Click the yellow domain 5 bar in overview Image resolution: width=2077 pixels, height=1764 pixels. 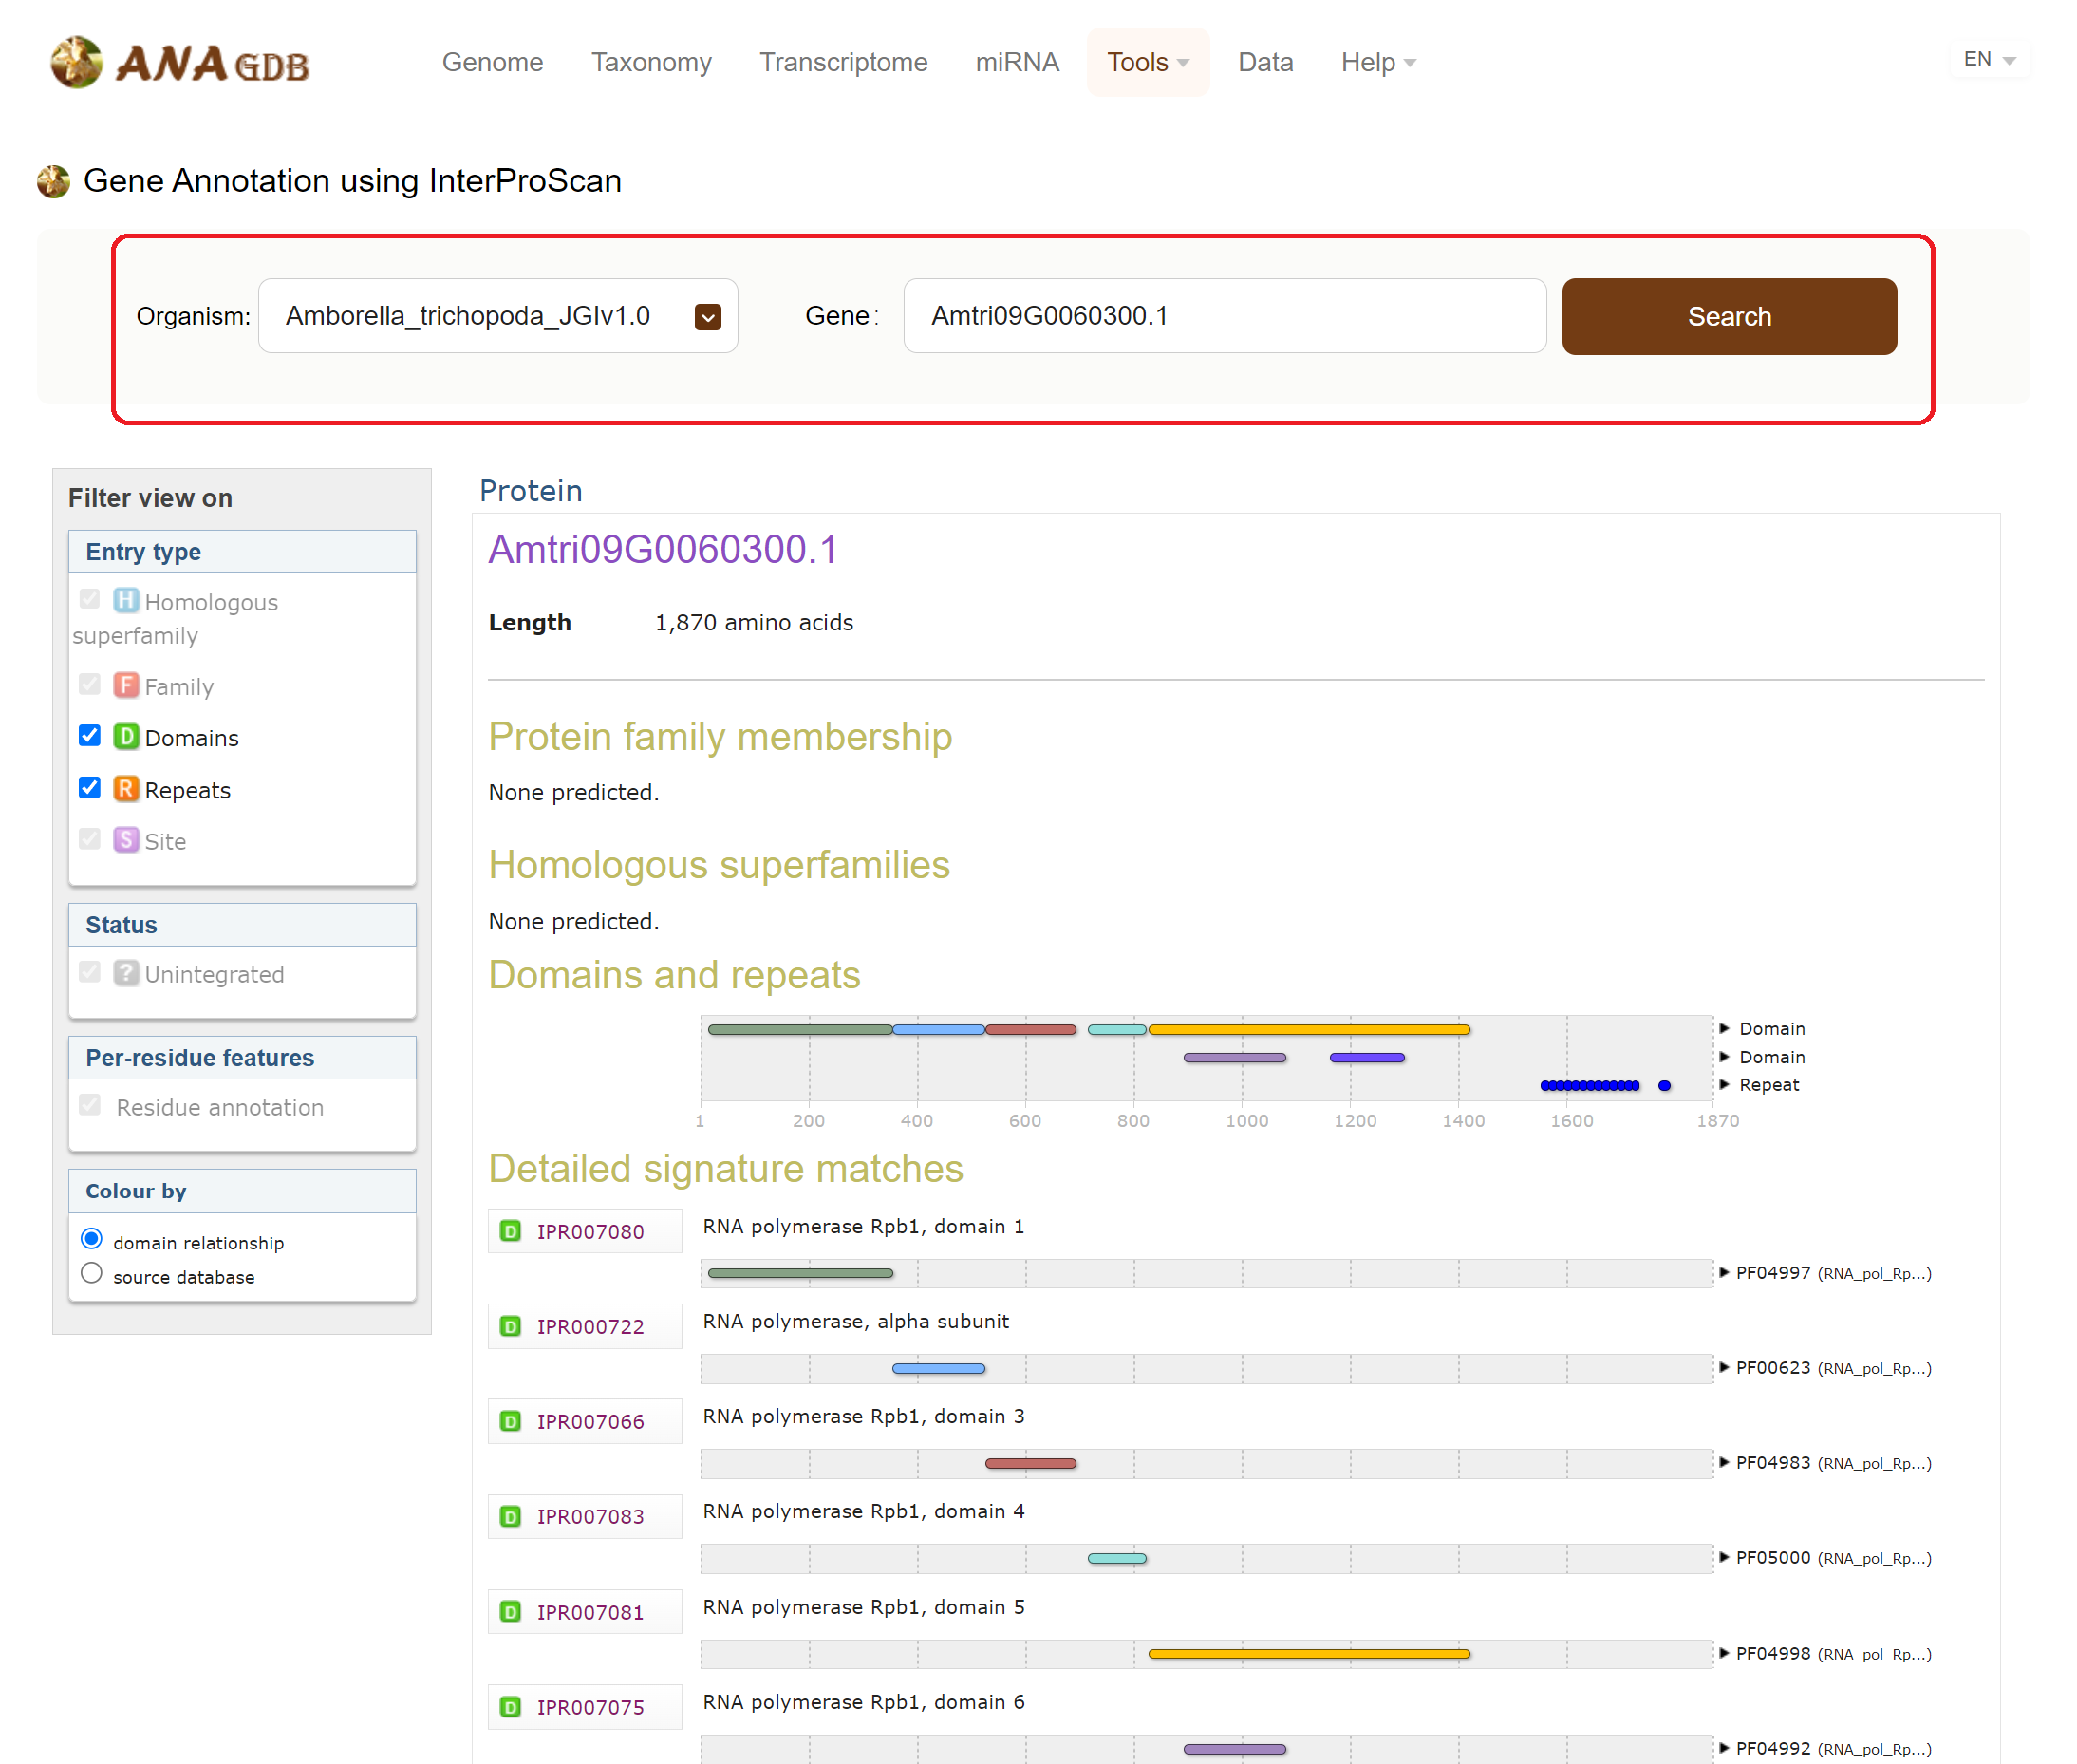point(1308,1030)
